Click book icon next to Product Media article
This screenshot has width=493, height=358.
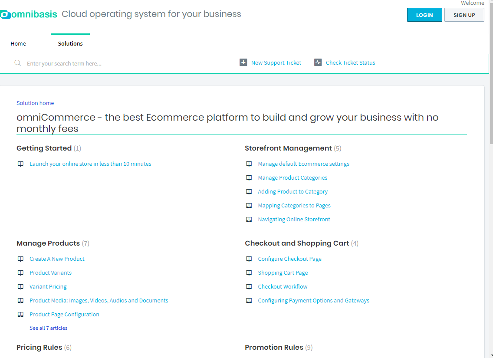(x=20, y=300)
